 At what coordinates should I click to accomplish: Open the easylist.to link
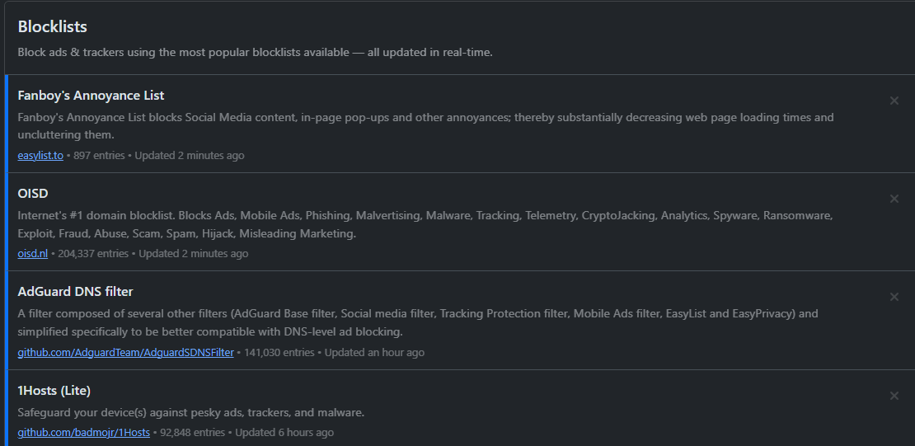click(40, 155)
